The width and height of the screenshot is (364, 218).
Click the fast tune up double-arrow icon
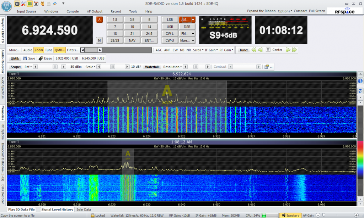pyautogui.click(x=294, y=50)
